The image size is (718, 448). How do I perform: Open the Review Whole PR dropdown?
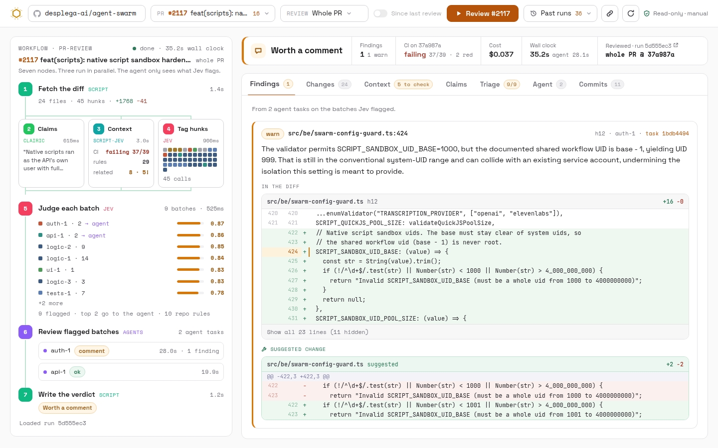click(324, 13)
